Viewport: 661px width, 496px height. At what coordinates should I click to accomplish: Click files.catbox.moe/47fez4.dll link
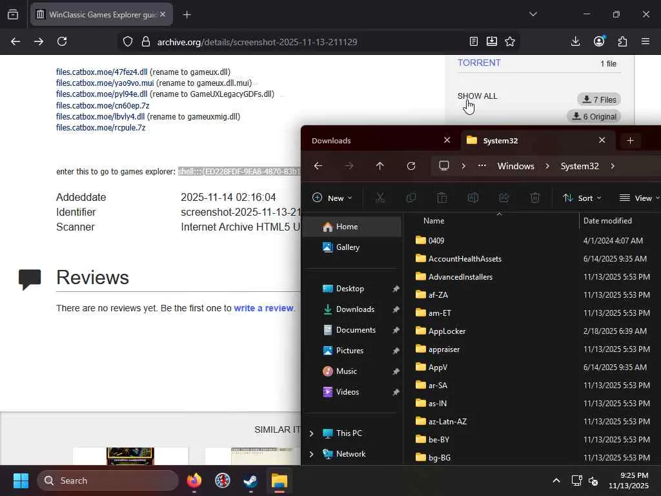pos(101,72)
